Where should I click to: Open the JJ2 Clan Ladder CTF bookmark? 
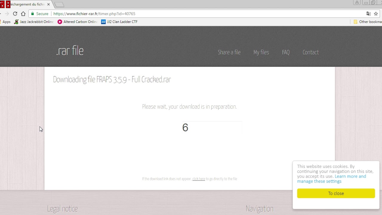point(119,22)
